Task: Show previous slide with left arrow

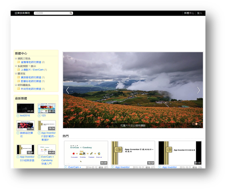Action: pos(67,90)
